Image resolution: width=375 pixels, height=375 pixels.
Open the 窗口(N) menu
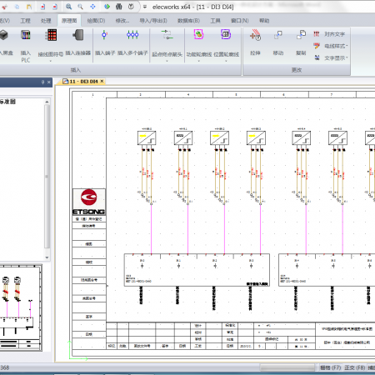click(x=240, y=21)
